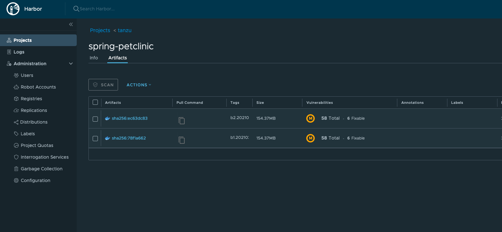Click the Configuration gear icon
The image size is (502, 232).
click(x=16, y=180)
